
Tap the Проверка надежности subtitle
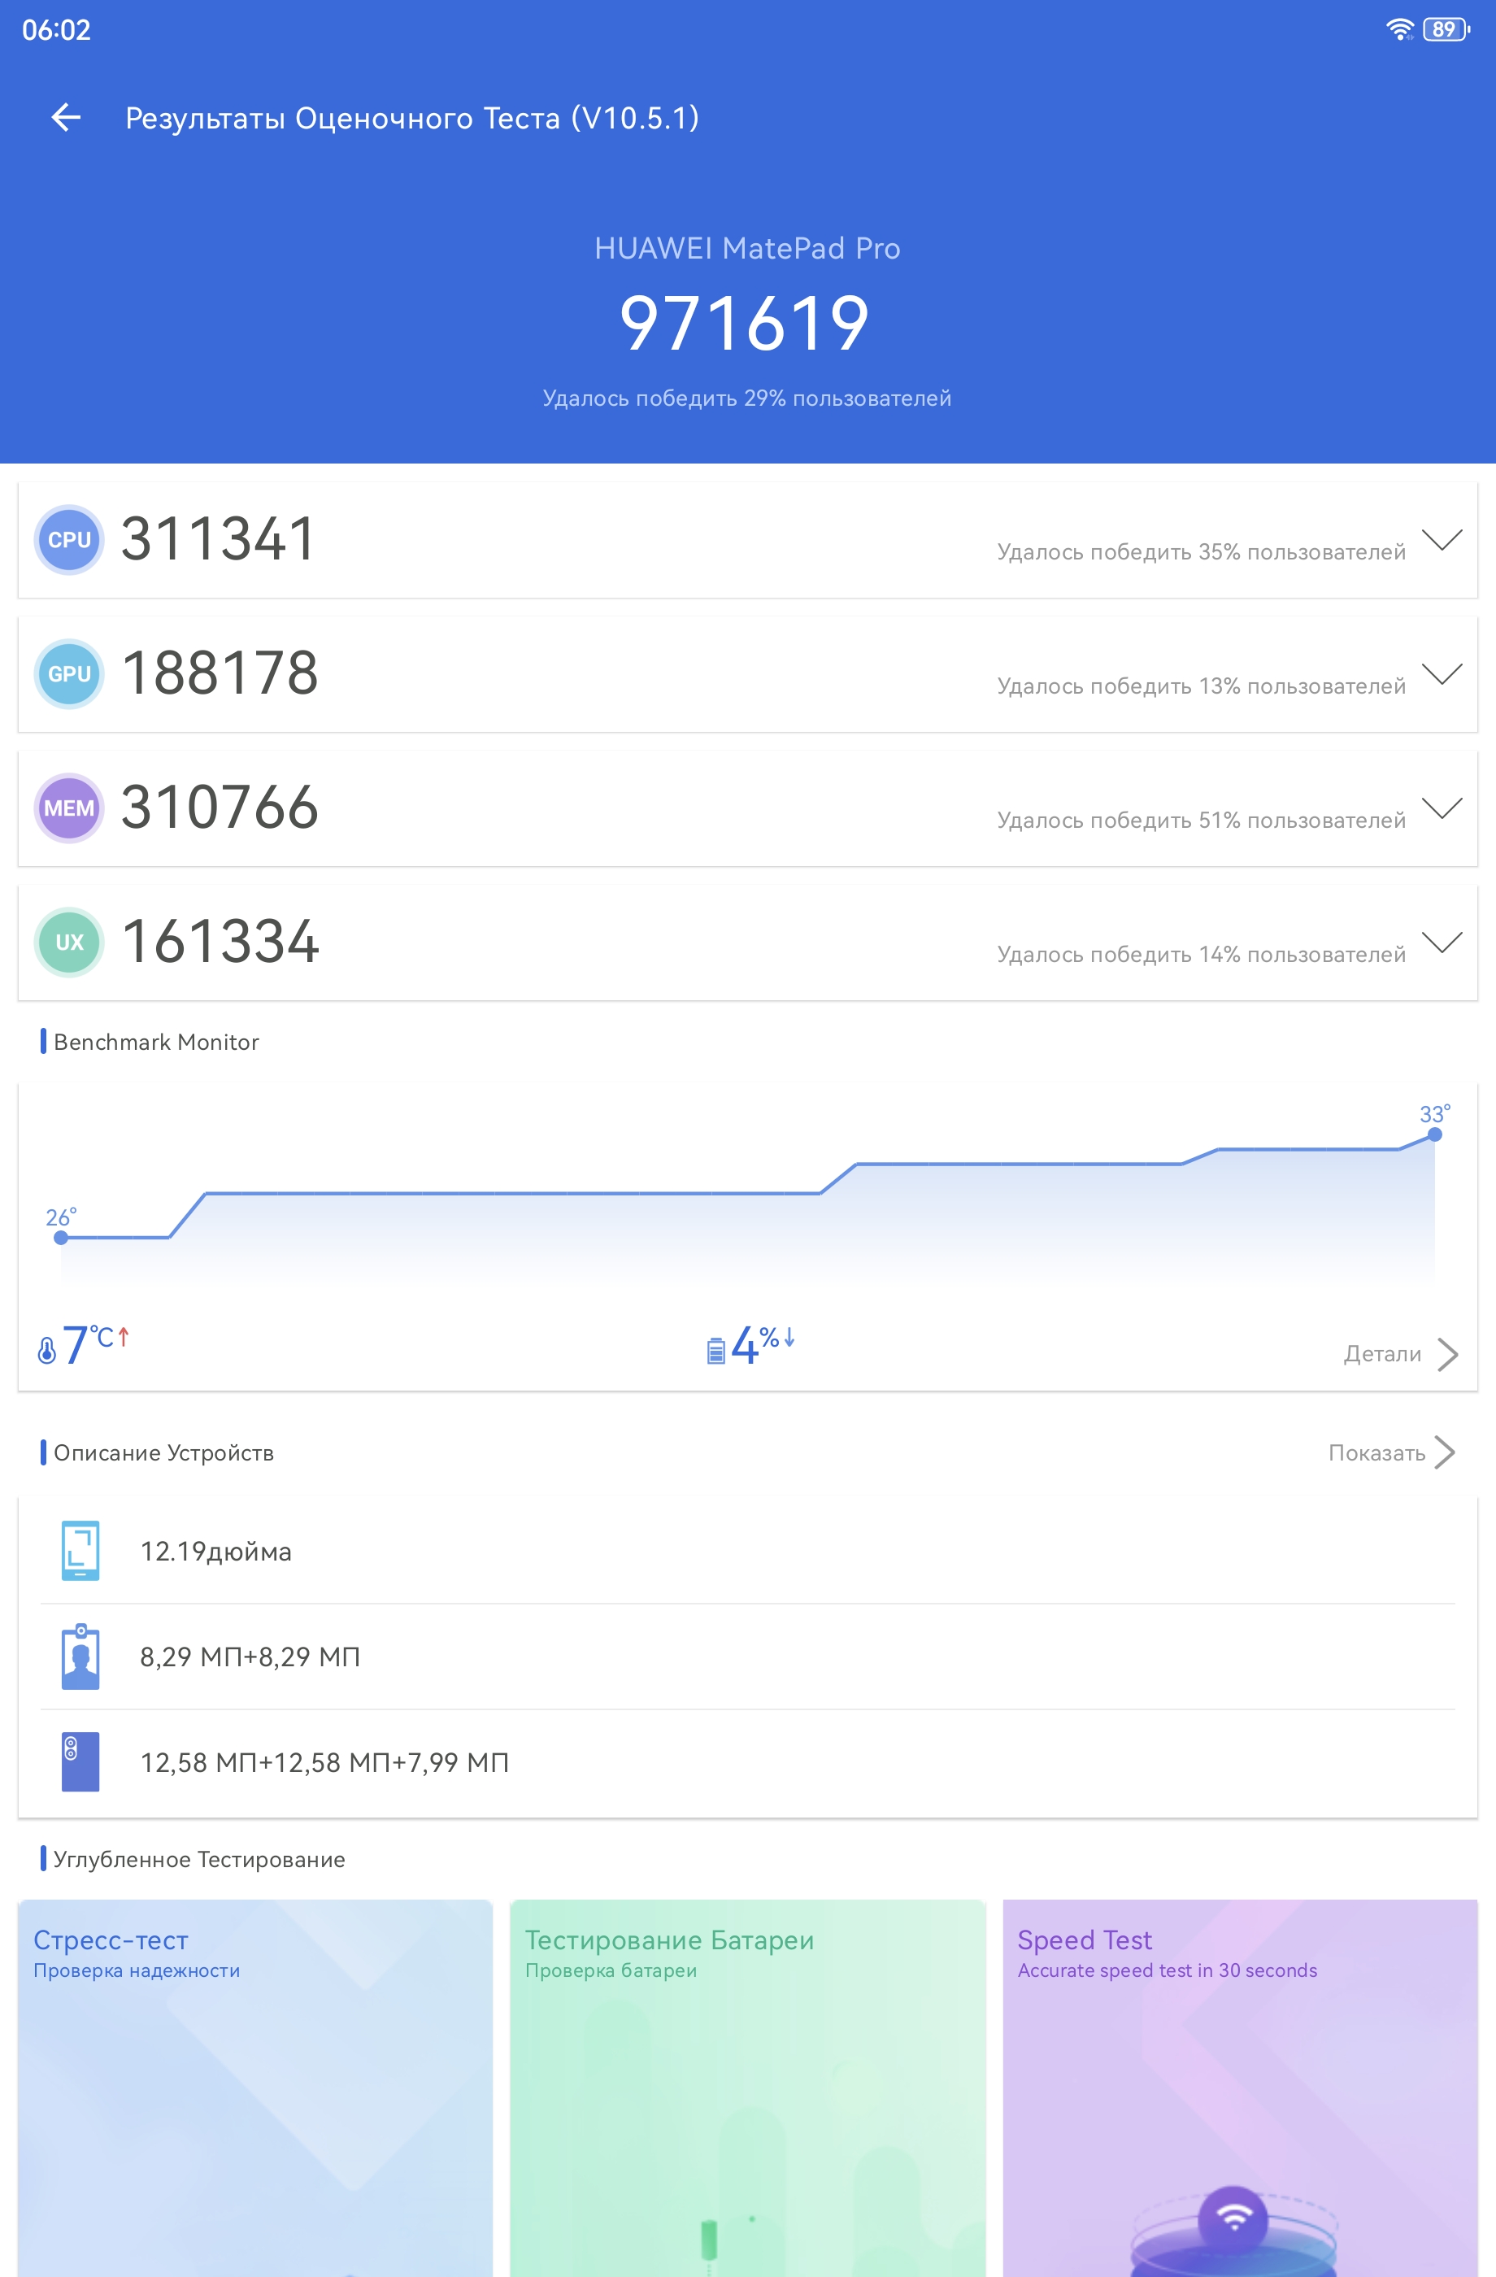point(137,1971)
